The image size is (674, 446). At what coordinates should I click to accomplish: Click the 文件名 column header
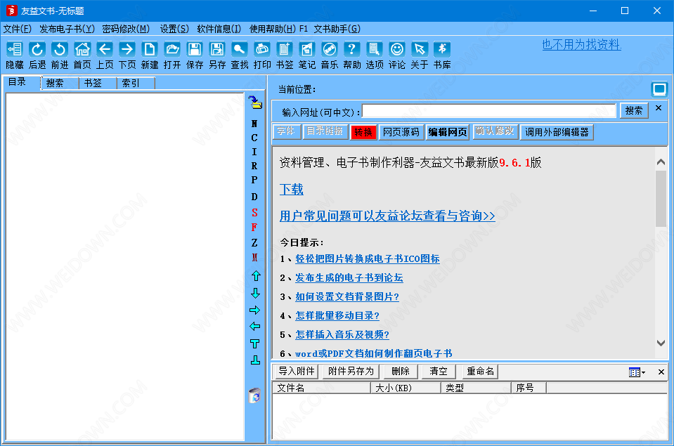tap(321, 388)
